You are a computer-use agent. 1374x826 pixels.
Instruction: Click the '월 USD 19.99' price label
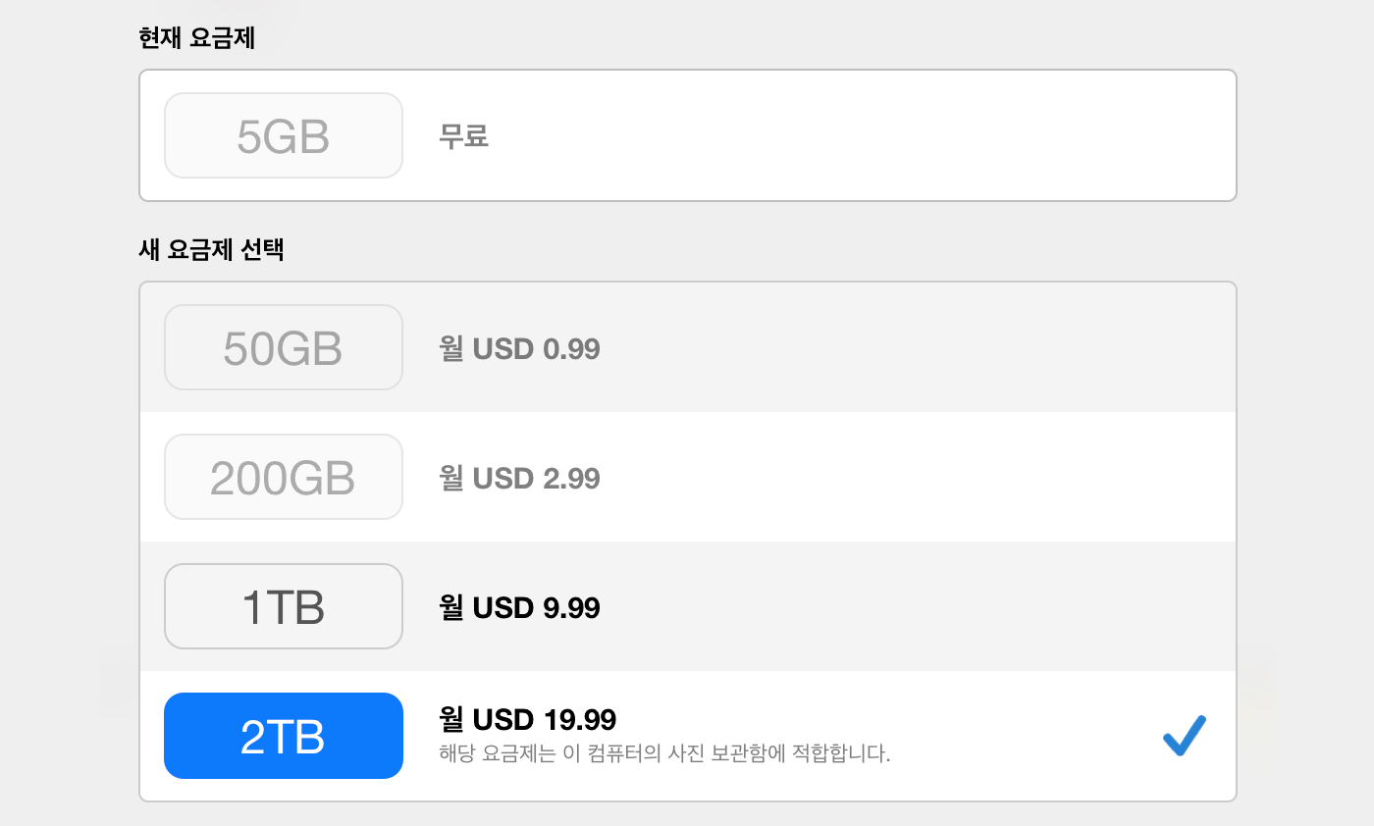(528, 720)
